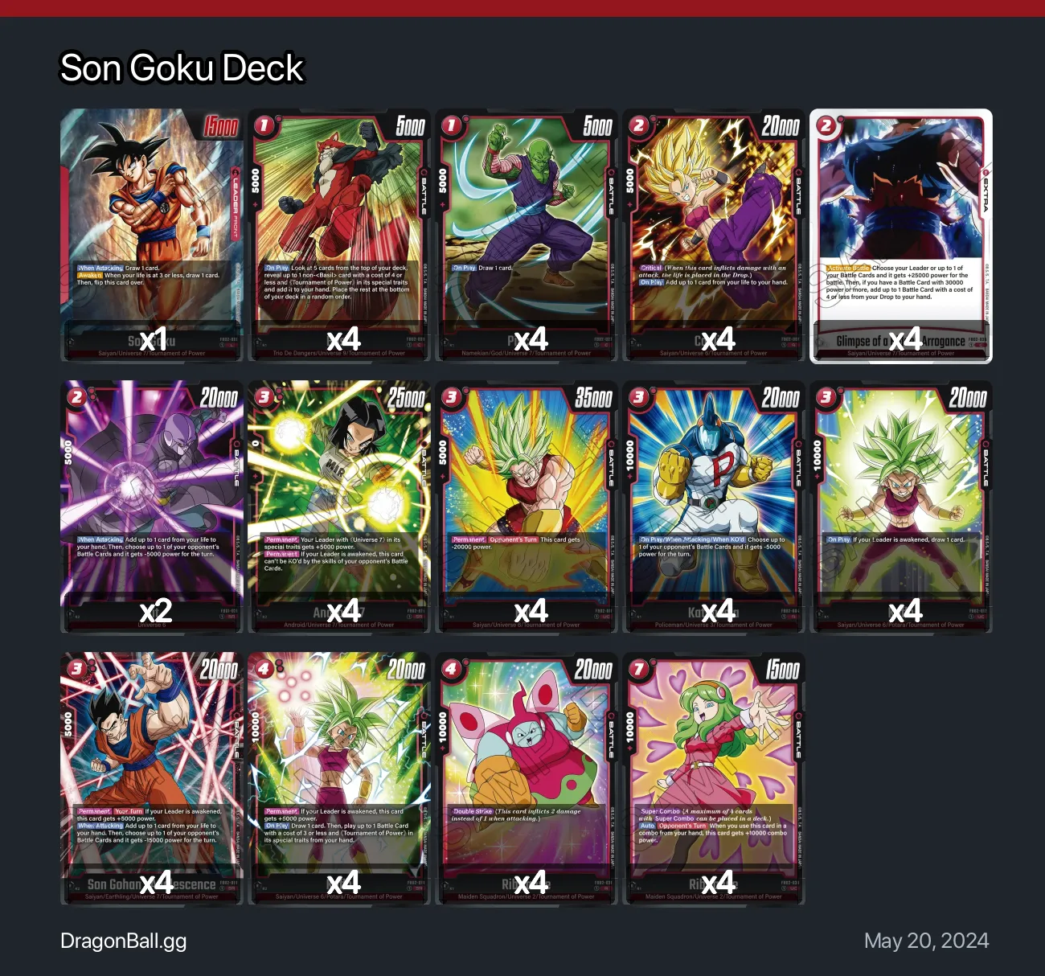Click the x1 count on leader card
The height and width of the screenshot is (976, 1045).
coord(153,339)
